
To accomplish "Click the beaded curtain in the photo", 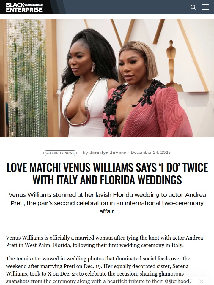I will tap(26, 78).
